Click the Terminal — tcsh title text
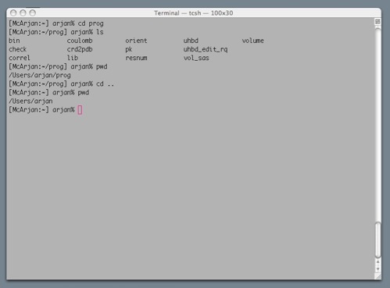Viewport: 390px width, 288px height. 193,13
